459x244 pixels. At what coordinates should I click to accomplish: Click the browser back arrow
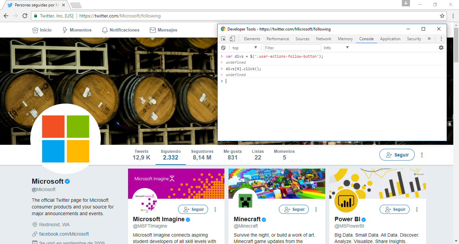click(6, 16)
